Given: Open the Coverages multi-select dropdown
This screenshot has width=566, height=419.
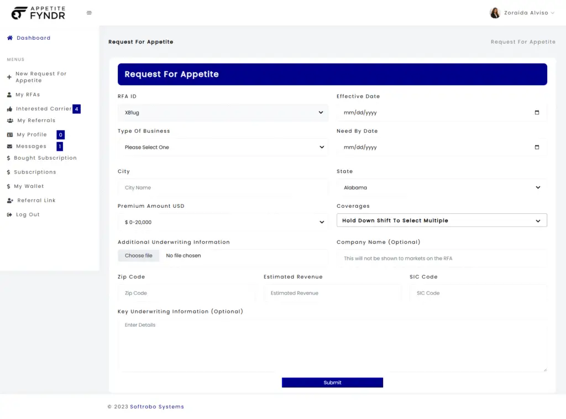Looking at the screenshot, I should coord(442,221).
